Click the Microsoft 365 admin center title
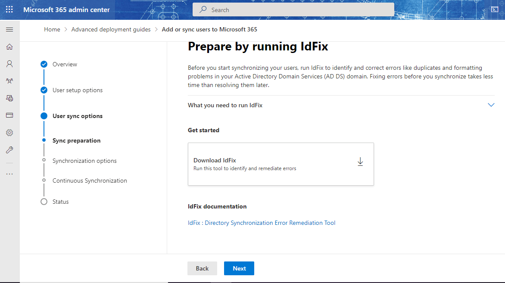505x283 pixels. point(66,9)
